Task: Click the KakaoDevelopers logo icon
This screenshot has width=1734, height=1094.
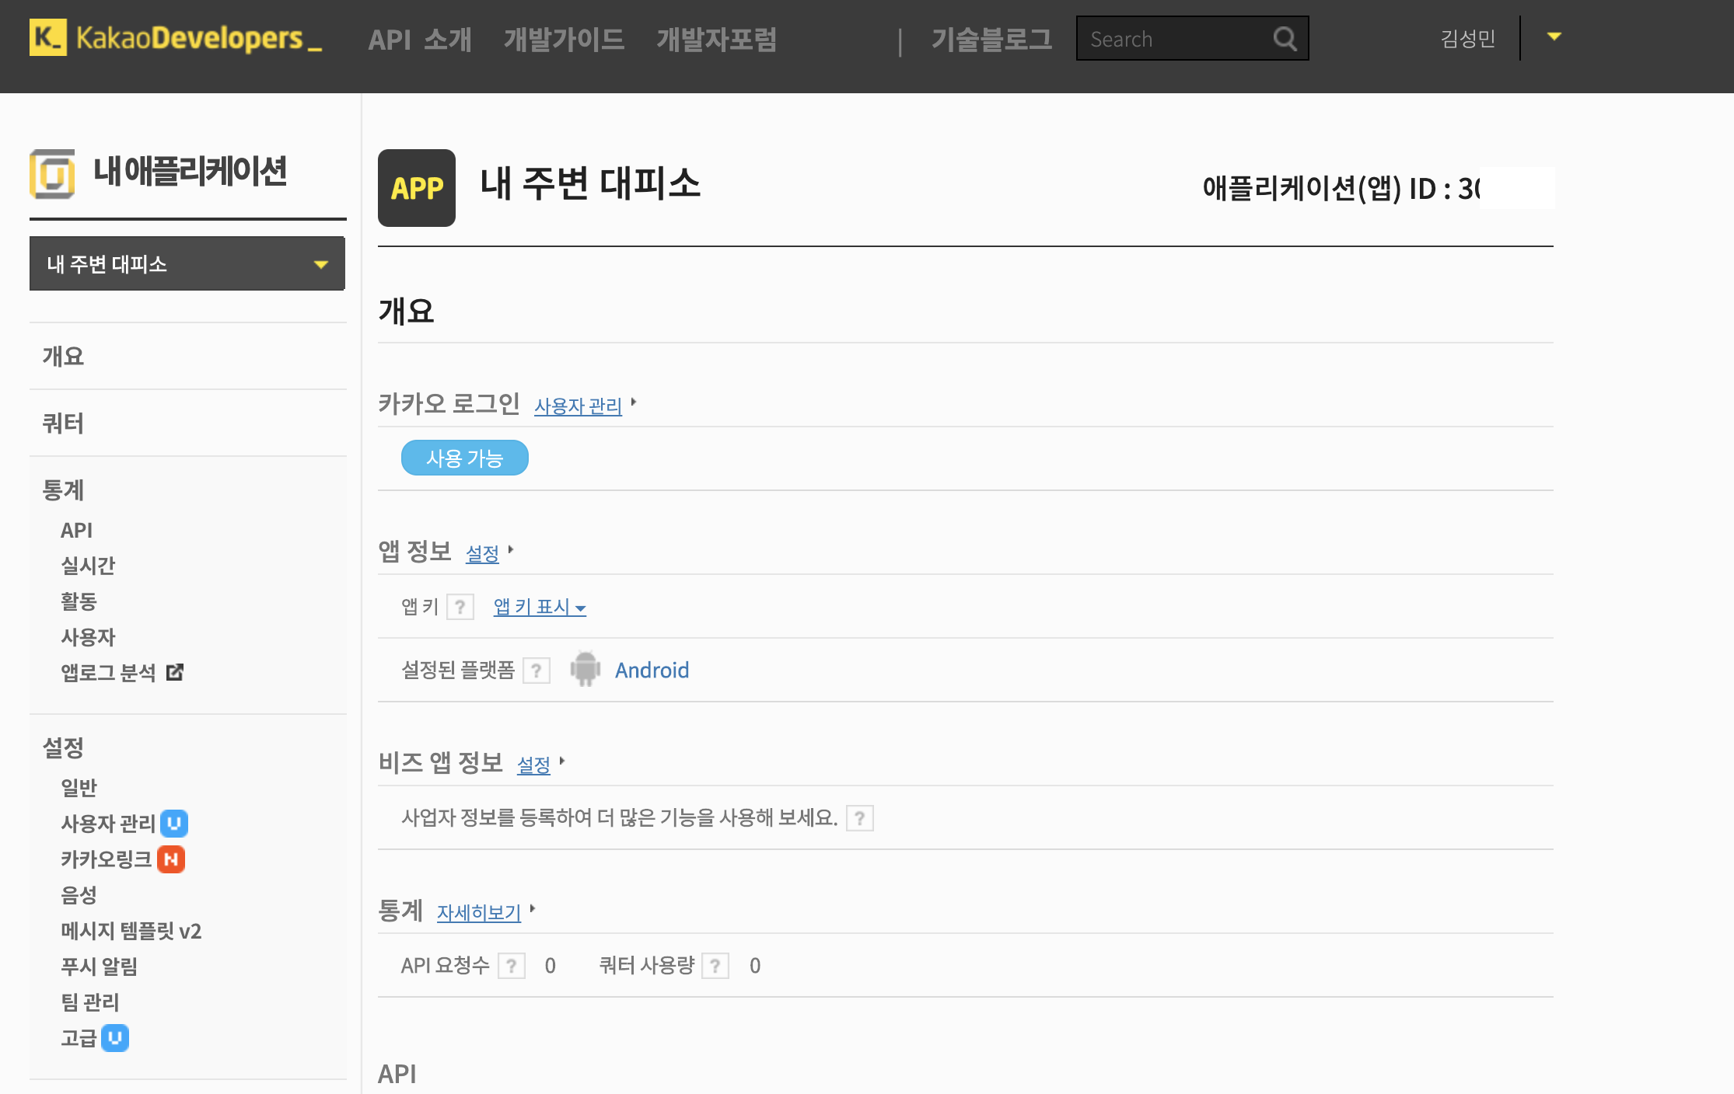Action: coord(47,37)
